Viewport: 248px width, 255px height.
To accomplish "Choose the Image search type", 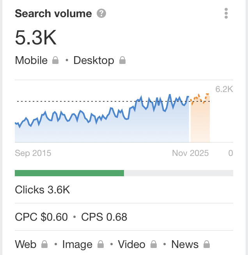I will (78, 244).
